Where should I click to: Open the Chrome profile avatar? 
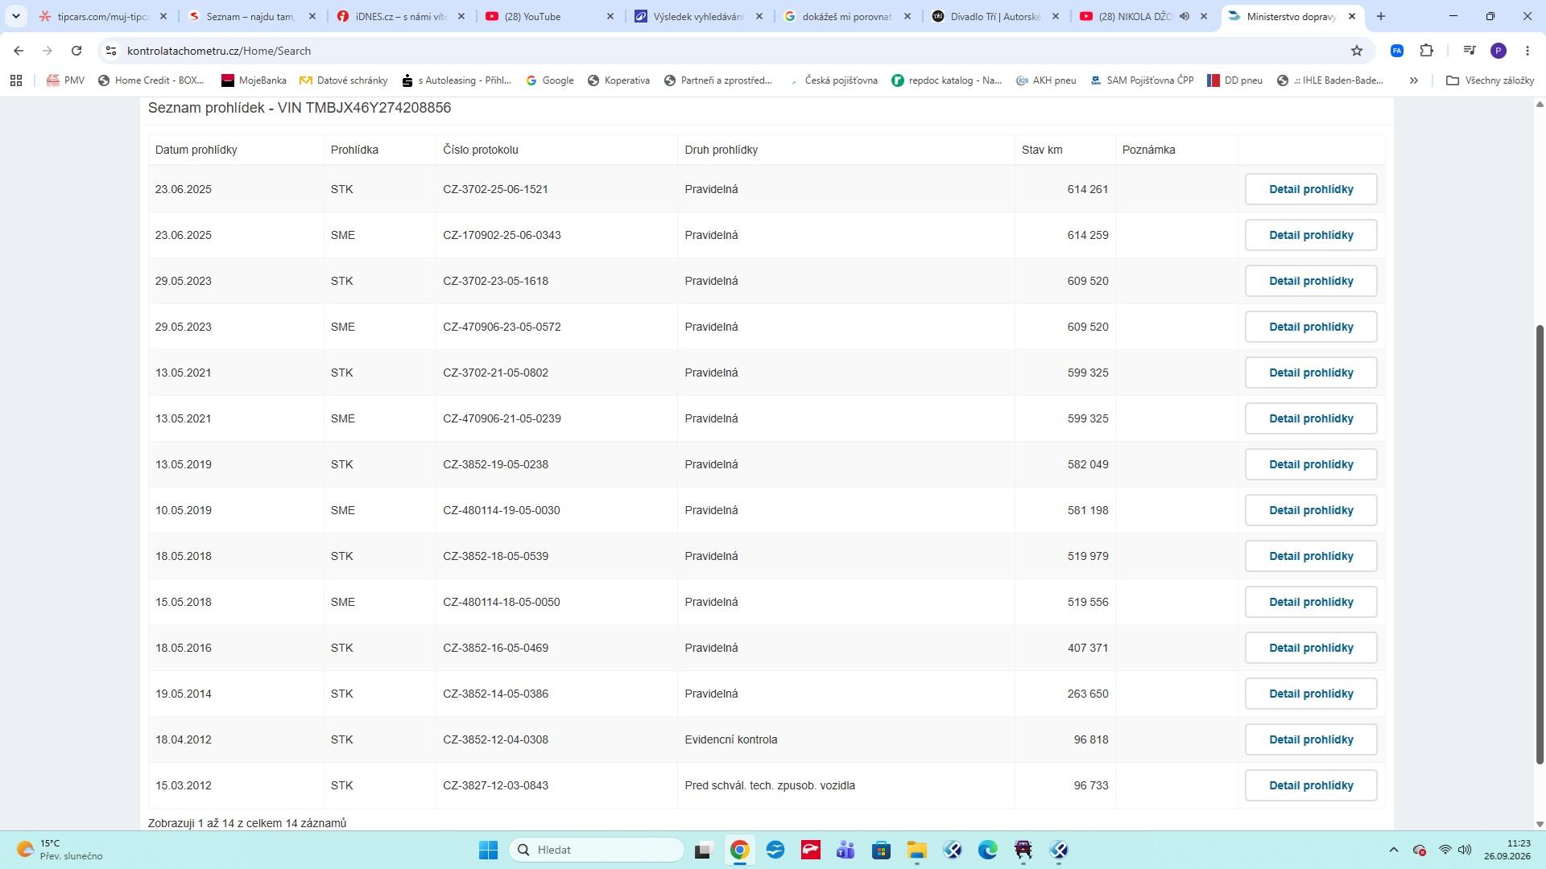tap(1498, 51)
